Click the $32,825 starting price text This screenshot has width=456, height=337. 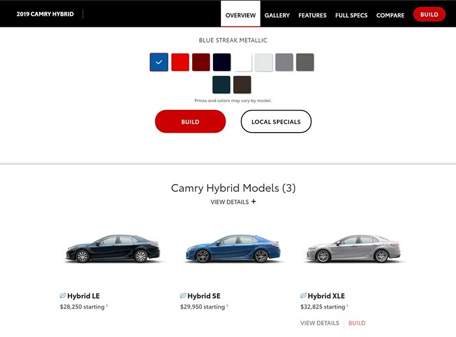[324, 307]
